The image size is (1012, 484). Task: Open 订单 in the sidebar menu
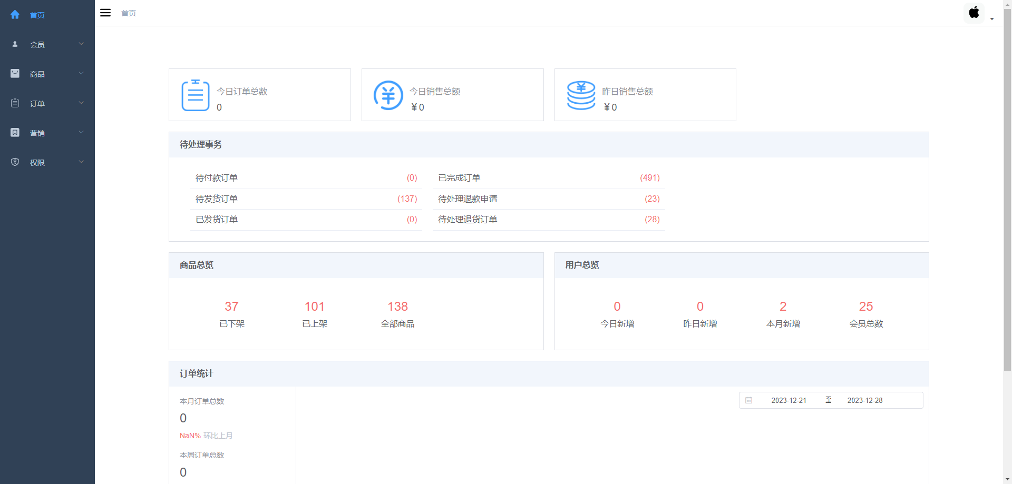pos(47,103)
